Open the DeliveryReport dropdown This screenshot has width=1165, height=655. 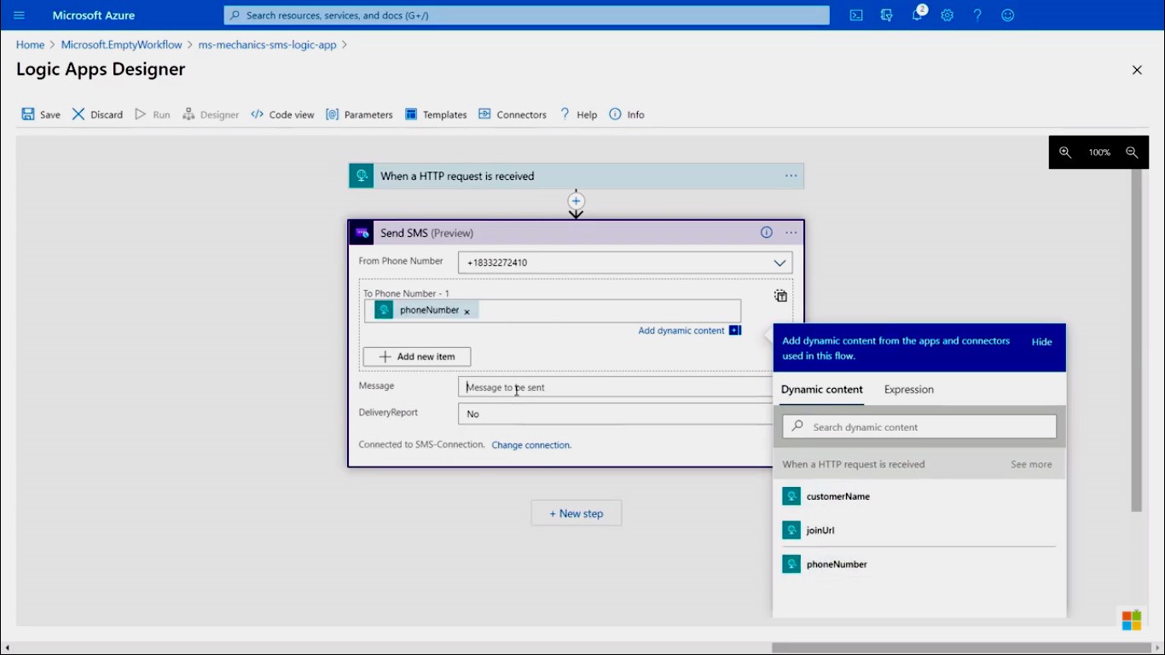pyautogui.click(x=615, y=414)
